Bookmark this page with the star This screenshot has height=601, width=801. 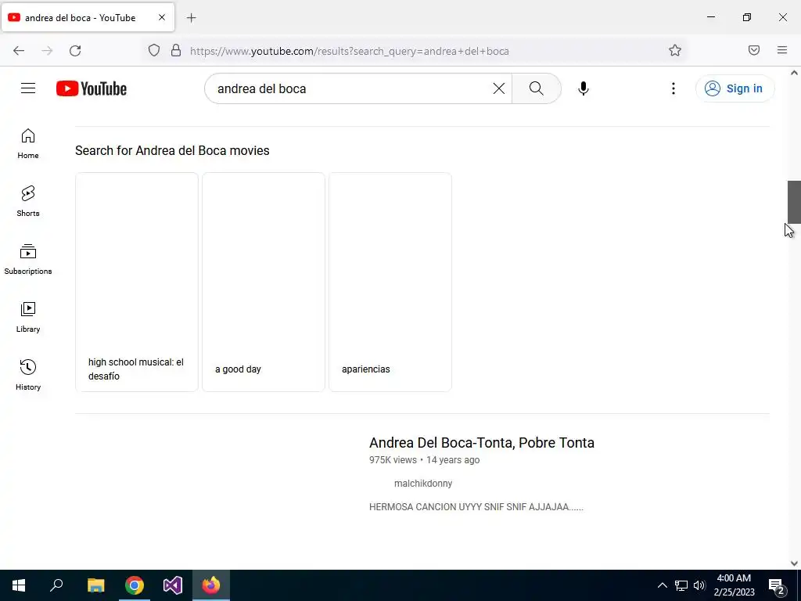click(675, 51)
